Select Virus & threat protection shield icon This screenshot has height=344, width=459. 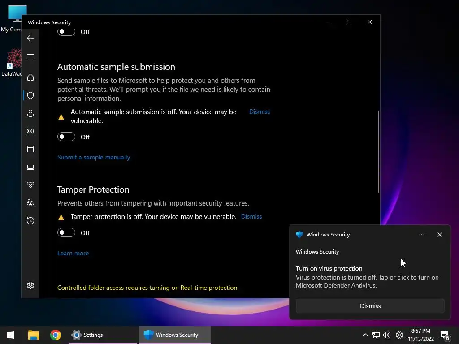[30, 95]
